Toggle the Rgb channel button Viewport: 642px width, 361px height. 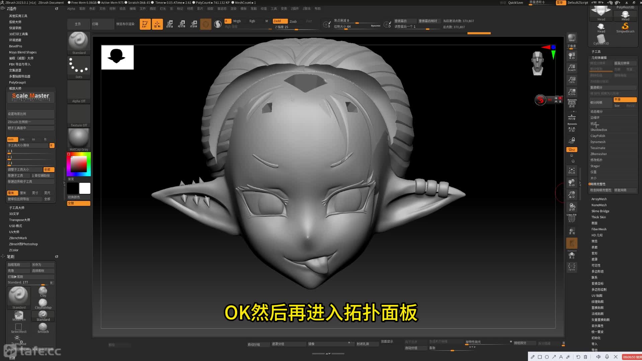tap(252, 21)
